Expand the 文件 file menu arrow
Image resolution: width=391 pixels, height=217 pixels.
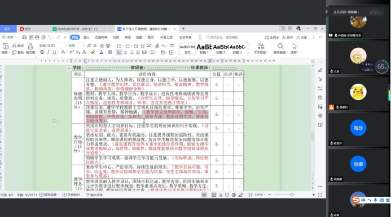16,37
